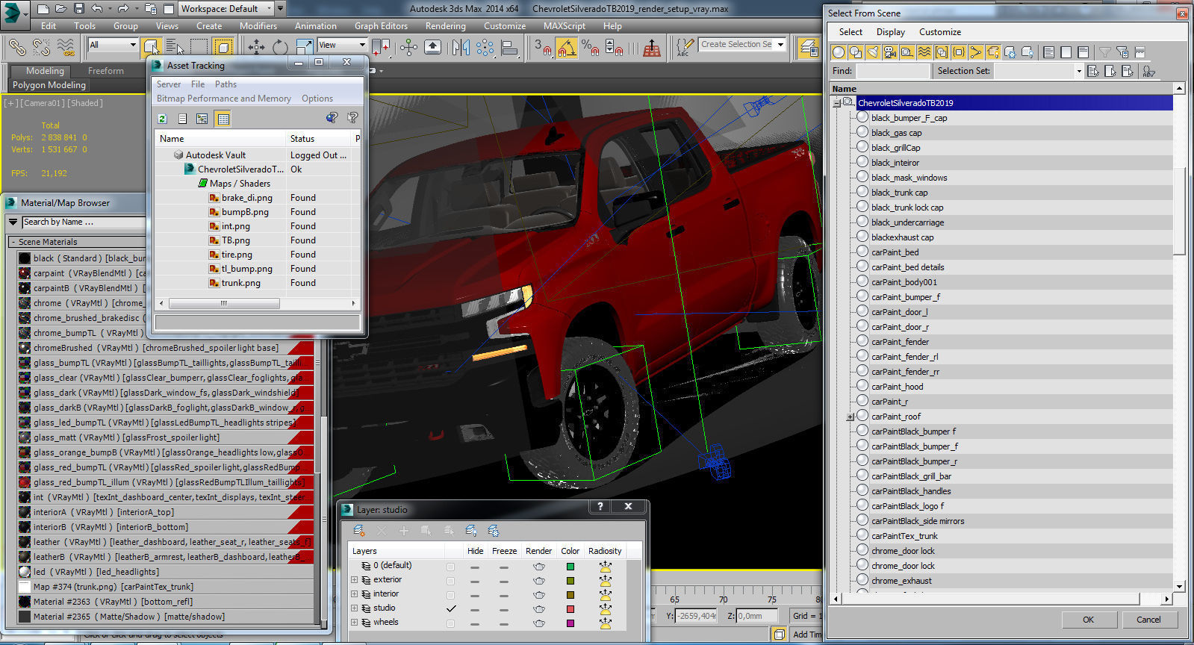
Task: Click Bitmap Performance and Memory menu
Action: [224, 99]
